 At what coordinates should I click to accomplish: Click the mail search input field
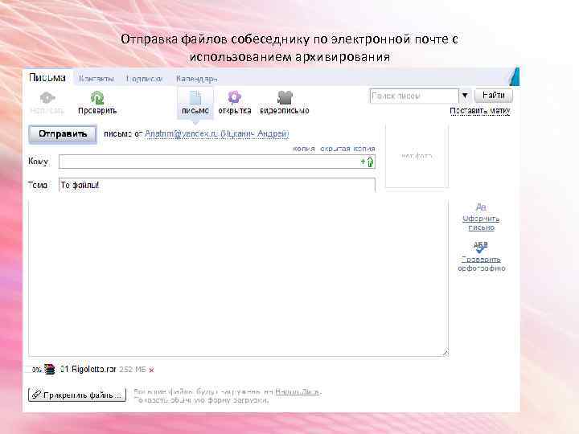click(x=414, y=96)
